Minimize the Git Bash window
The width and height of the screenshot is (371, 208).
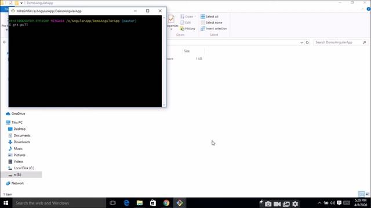coord(135,11)
